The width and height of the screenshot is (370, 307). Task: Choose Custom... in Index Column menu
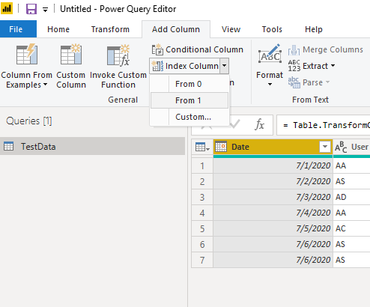[x=189, y=117]
